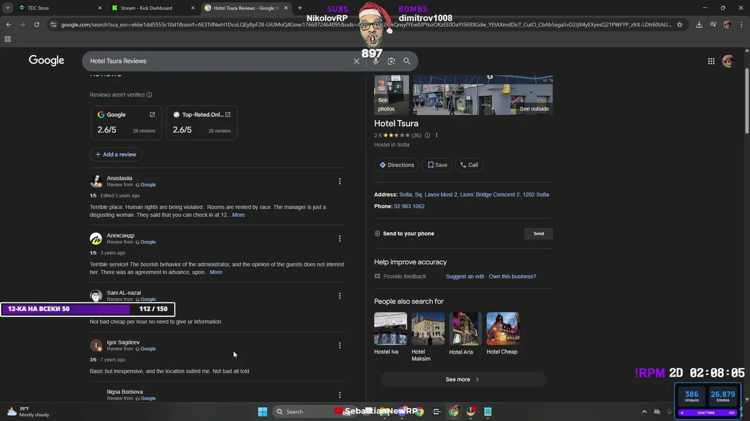The height and width of the screenshot is (421, 750).
Task: Open Hotel Maksim suggestion
Action: 428,337
